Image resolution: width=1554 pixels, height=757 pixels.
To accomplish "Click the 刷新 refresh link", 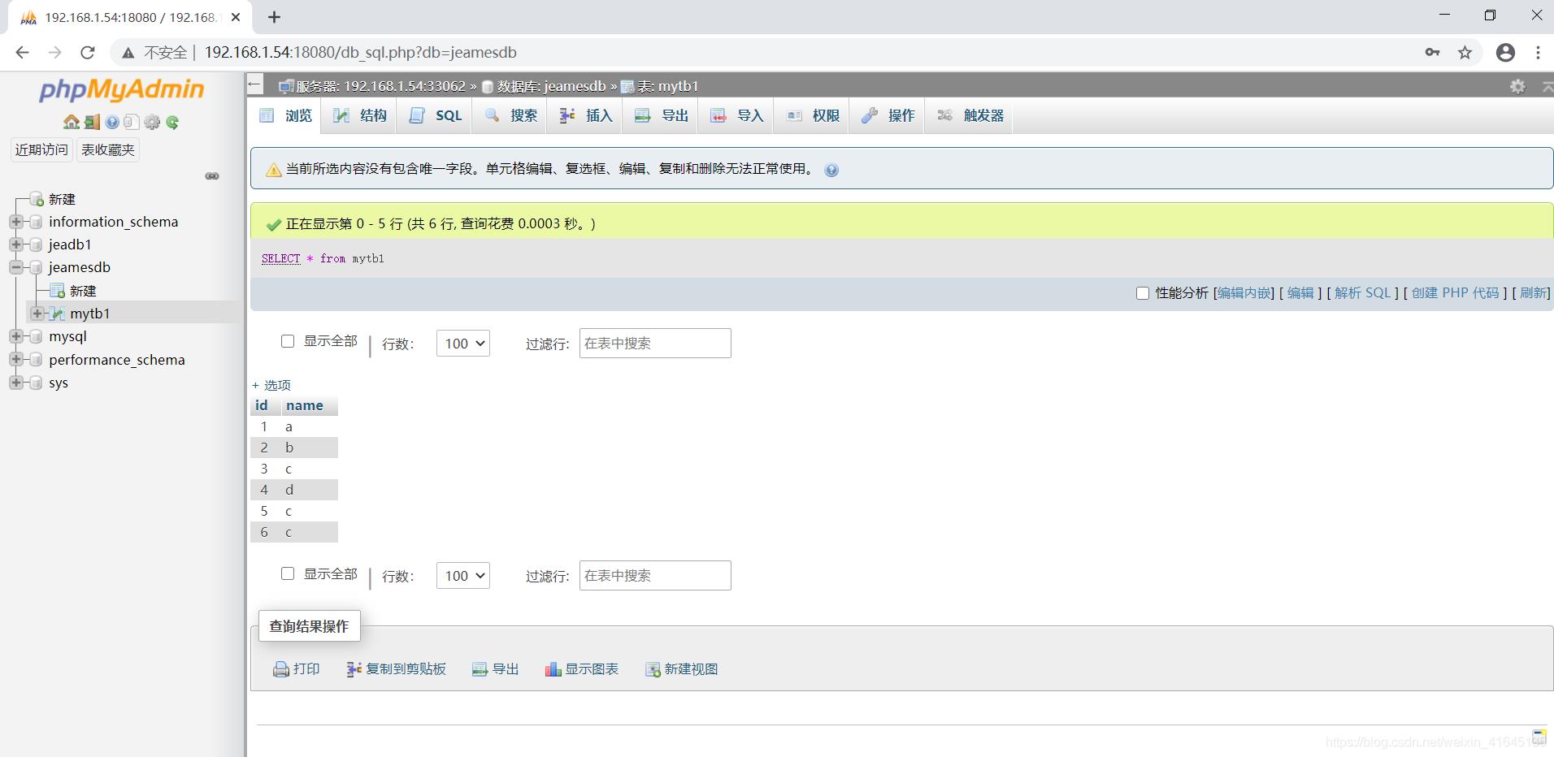I will pyautogui.click(x=1533, y=293).
